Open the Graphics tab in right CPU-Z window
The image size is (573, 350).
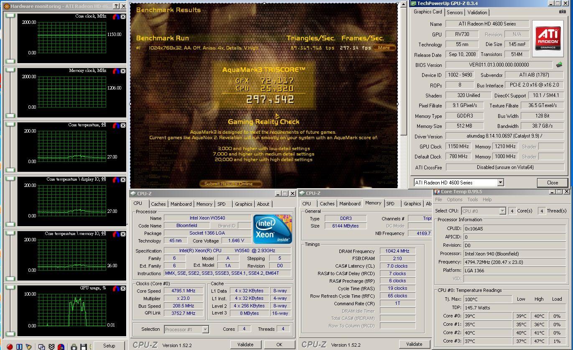[x=412, y=204]
